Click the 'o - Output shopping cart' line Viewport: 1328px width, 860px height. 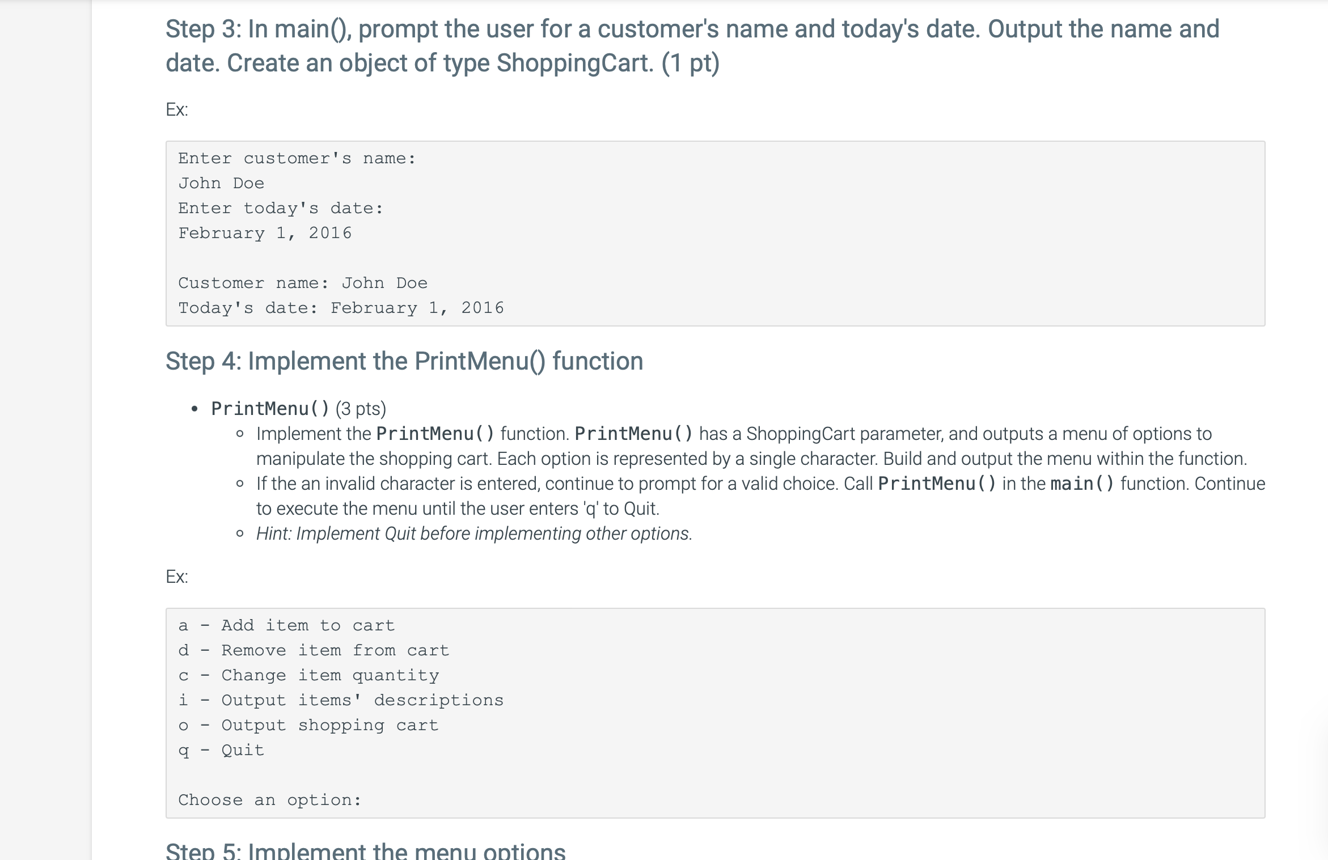[308, 725]
